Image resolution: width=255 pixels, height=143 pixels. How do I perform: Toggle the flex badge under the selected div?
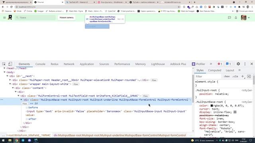25,104
